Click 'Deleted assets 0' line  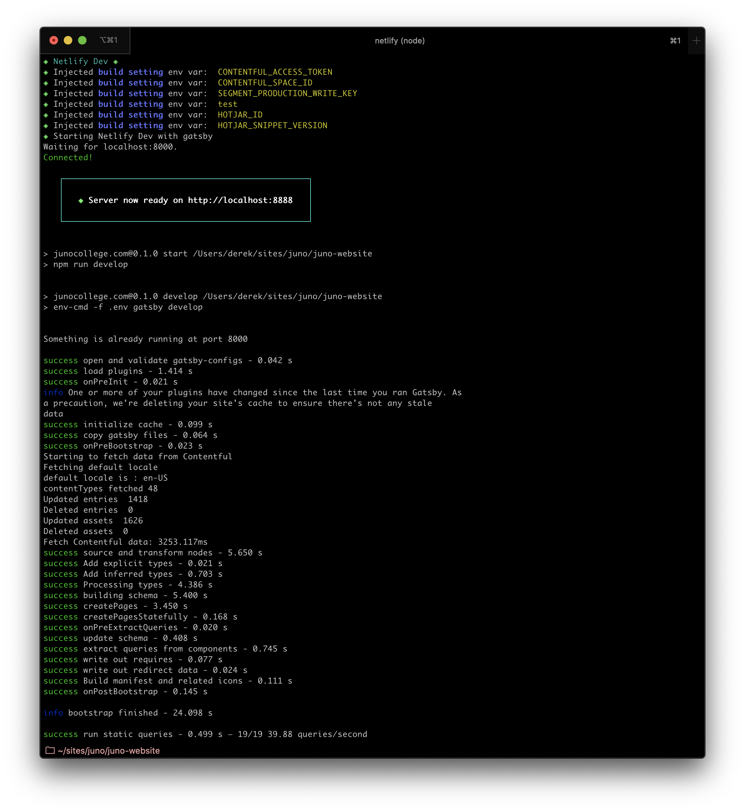point(86,531)
